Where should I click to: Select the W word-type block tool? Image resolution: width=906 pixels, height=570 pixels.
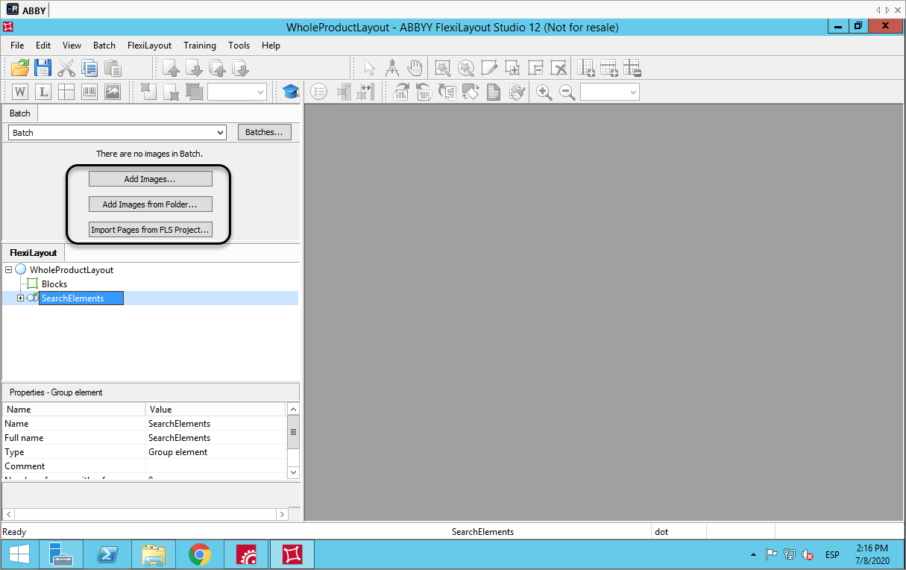coord(20,92)
